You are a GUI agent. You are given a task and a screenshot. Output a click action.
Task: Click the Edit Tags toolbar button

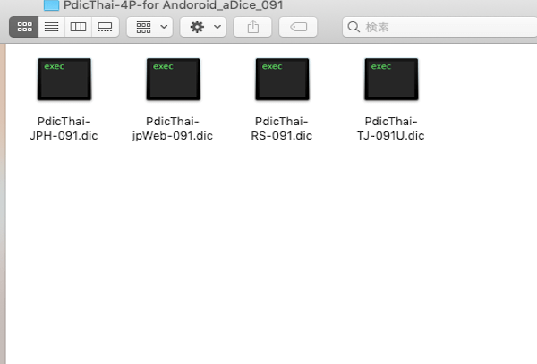point(298,27)
